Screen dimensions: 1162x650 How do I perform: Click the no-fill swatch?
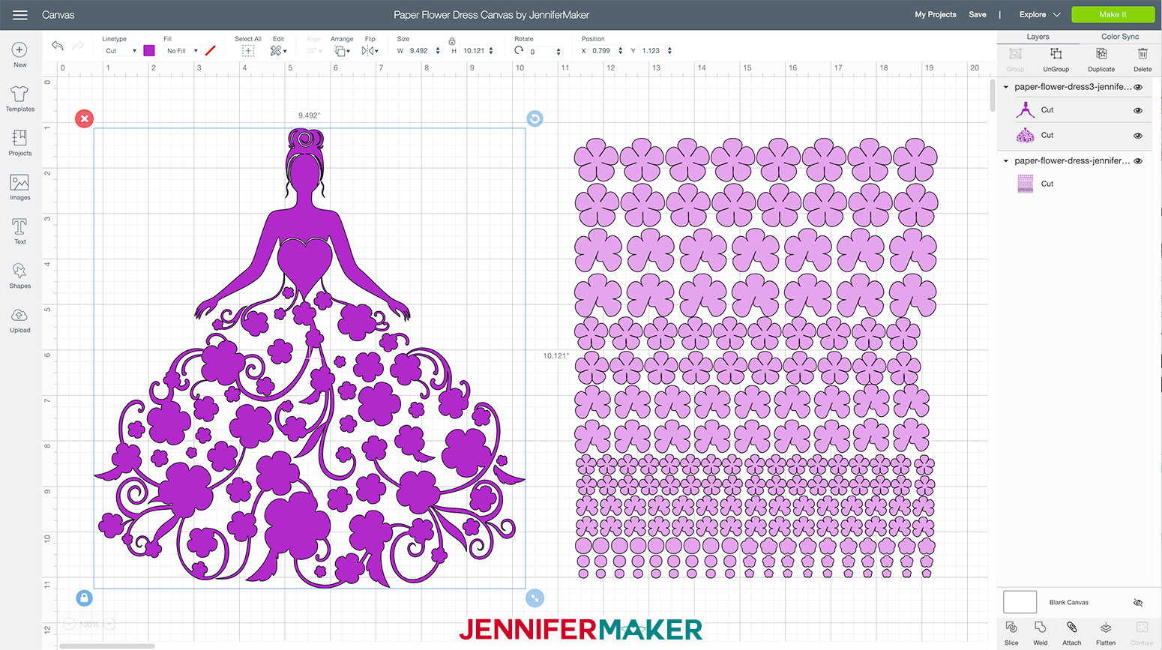point(210,50)
